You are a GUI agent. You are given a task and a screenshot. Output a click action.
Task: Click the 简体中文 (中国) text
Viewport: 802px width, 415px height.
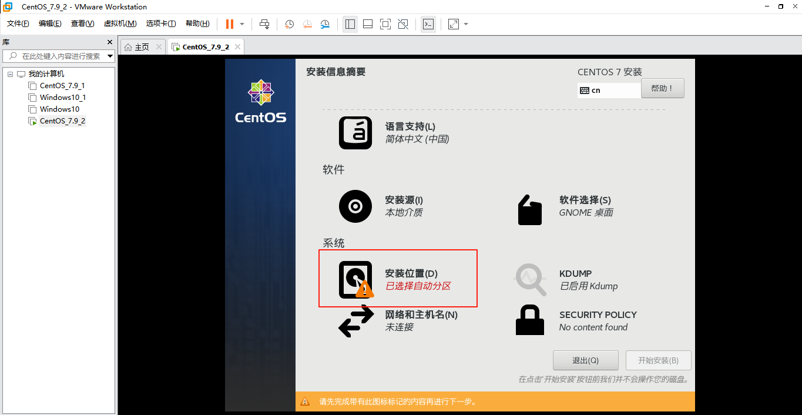[417, 139]
